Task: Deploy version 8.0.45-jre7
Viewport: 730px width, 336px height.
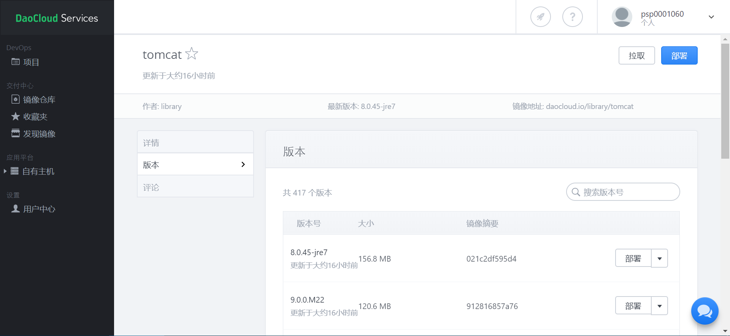Action: point(633,258)
